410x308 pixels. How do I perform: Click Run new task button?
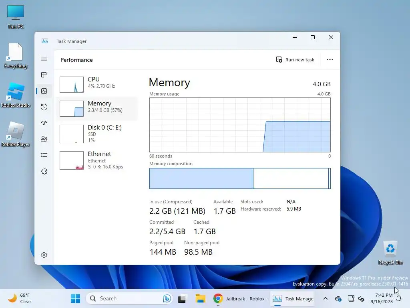point(295,60)
